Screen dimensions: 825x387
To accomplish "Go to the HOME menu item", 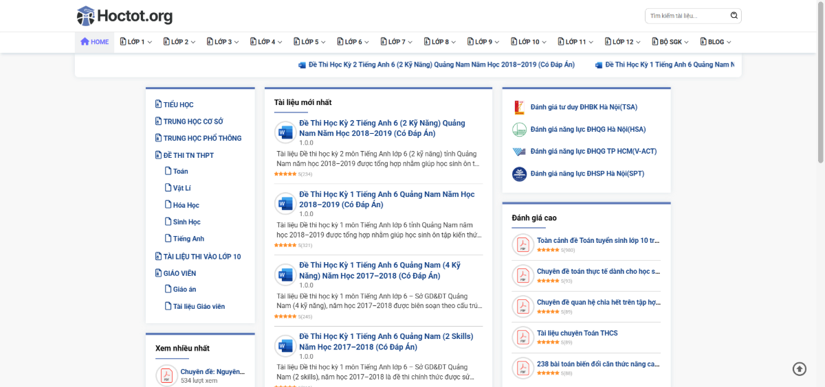I will click(95, 42).
